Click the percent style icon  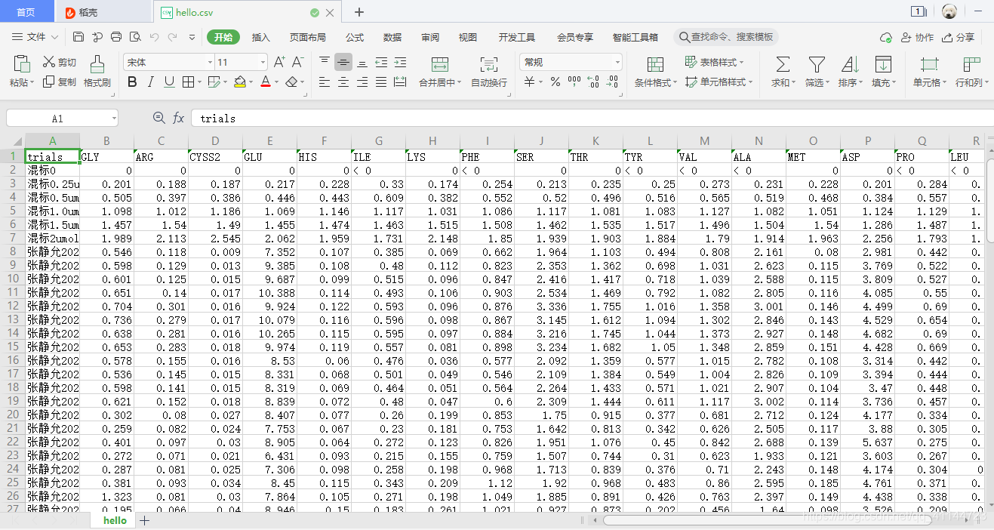tap(555, 82)
